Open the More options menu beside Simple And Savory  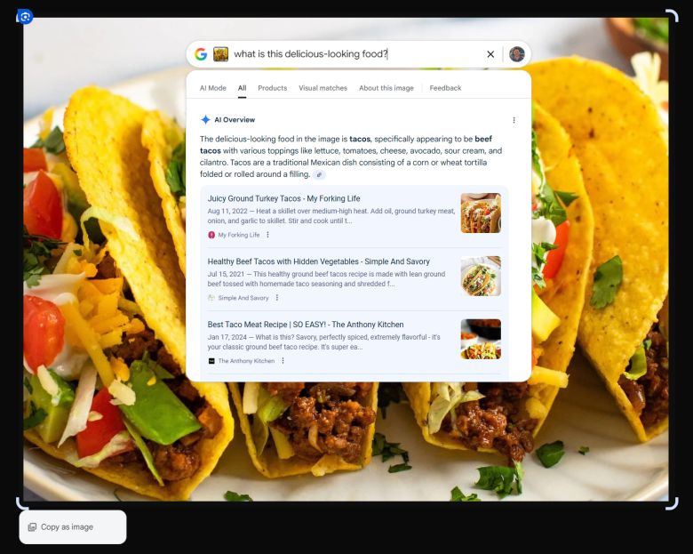(x=276, y=298)
